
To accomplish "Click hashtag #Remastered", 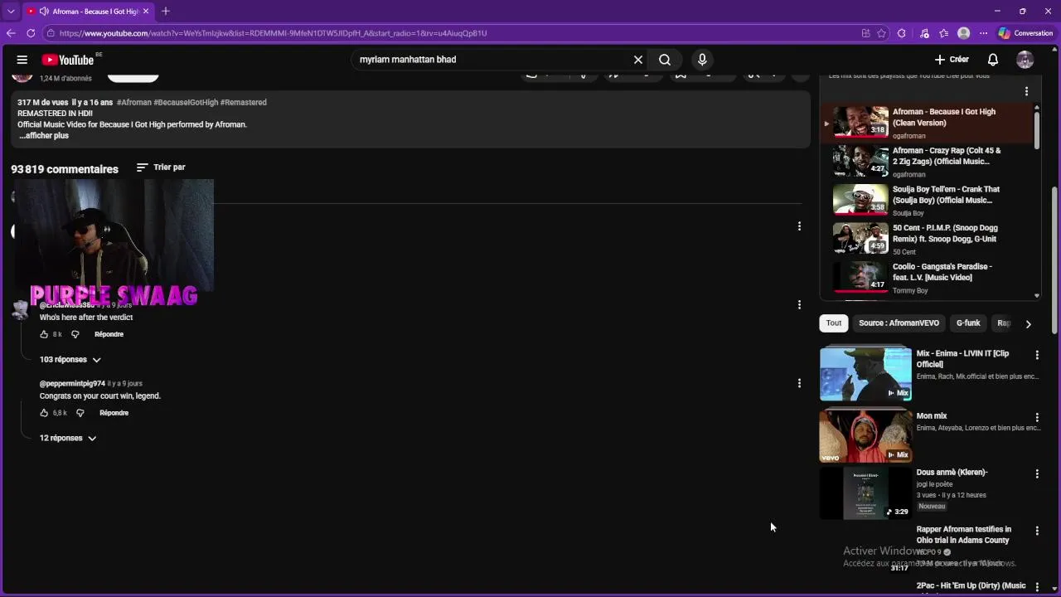I will coord(244,103).
